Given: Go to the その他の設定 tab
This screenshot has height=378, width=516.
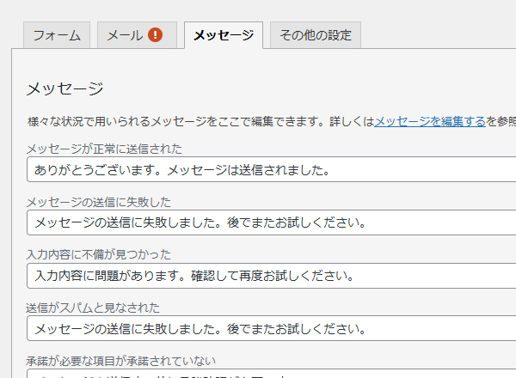Looking at the screenshot, I should coord(316,35).
